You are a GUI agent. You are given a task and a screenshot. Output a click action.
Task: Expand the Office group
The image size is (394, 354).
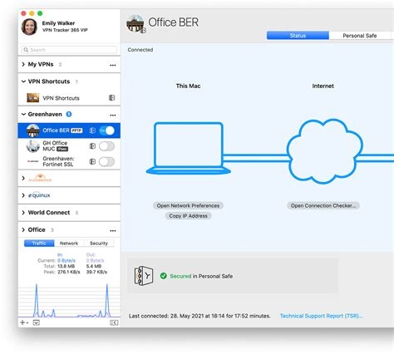click(23, 229)
